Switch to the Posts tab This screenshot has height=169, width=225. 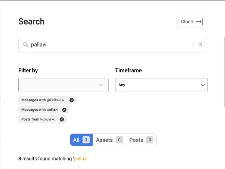pyautogui.click(x=141, y=140)
